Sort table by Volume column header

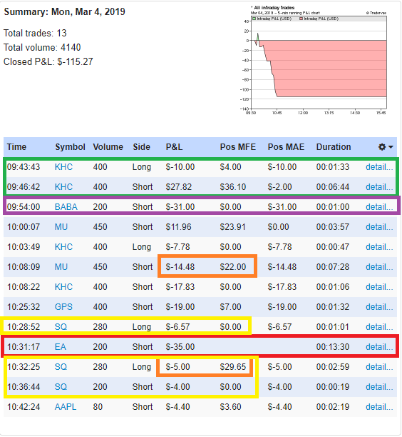pyautogui.click(x=108, y=147)
